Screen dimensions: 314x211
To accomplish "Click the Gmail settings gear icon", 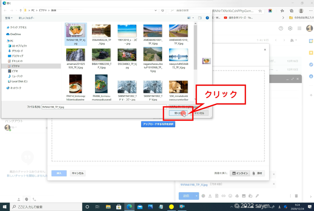I will click(x=290, y=28).
